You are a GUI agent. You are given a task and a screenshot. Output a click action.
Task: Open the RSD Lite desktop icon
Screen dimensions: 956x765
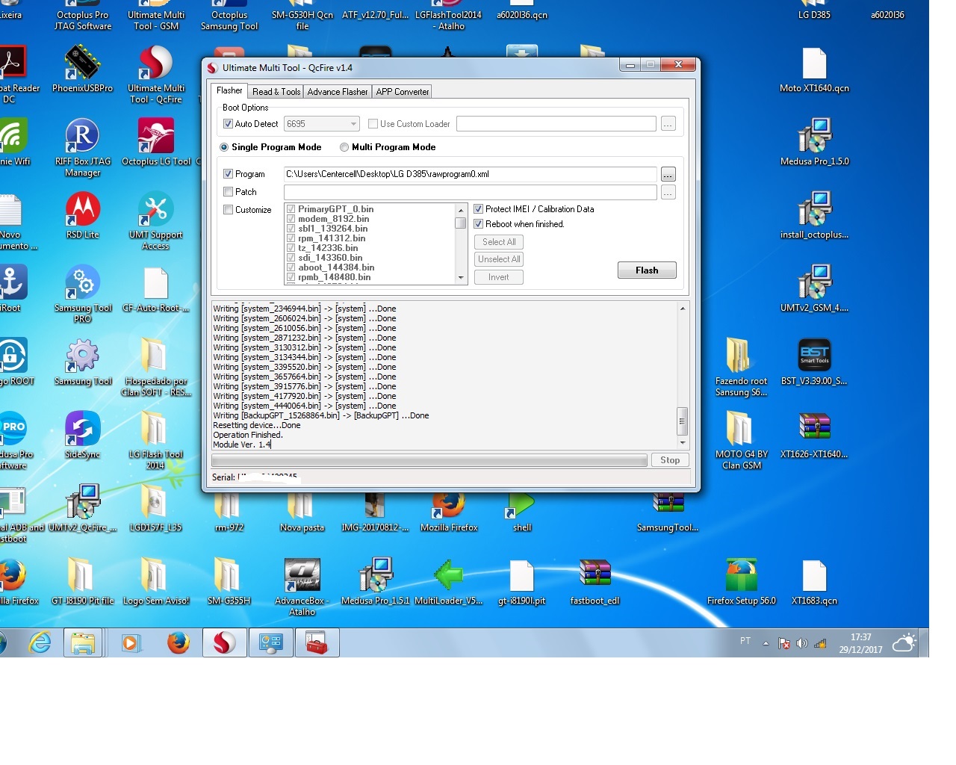tap(82, 217)
